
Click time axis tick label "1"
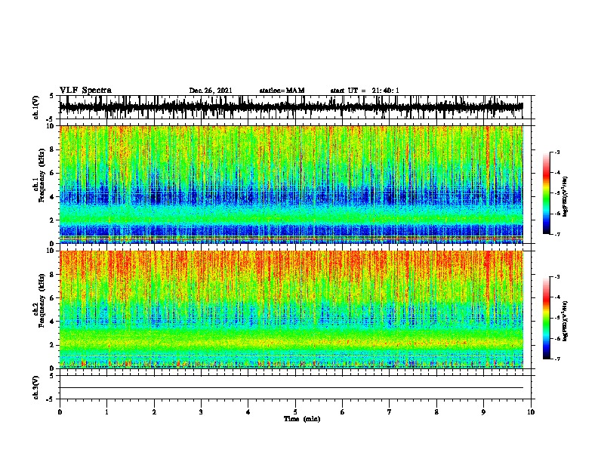106,412
